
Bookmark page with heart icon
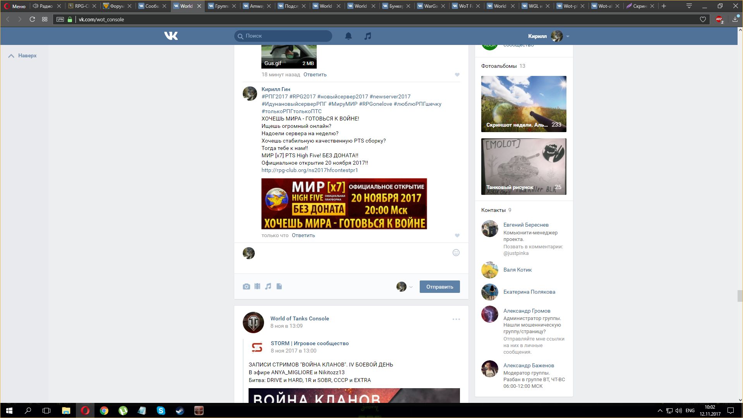tap(703, 19)
